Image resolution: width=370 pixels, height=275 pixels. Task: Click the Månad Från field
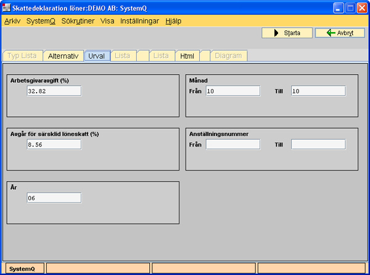(x=232, y=91)
